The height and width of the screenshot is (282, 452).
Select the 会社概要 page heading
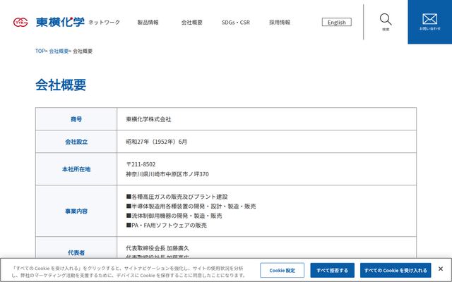click(61, 85)
